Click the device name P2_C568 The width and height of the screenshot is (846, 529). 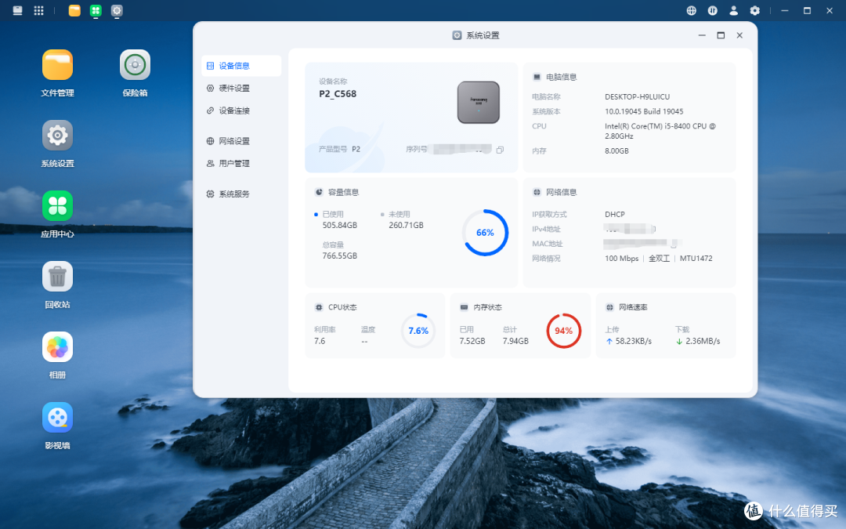point(338,94)
